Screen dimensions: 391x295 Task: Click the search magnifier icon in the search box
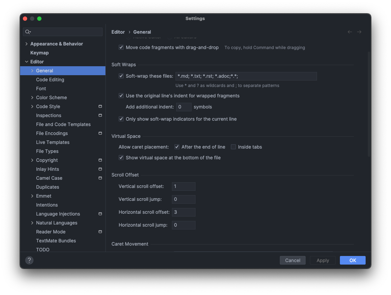point(28,32)
